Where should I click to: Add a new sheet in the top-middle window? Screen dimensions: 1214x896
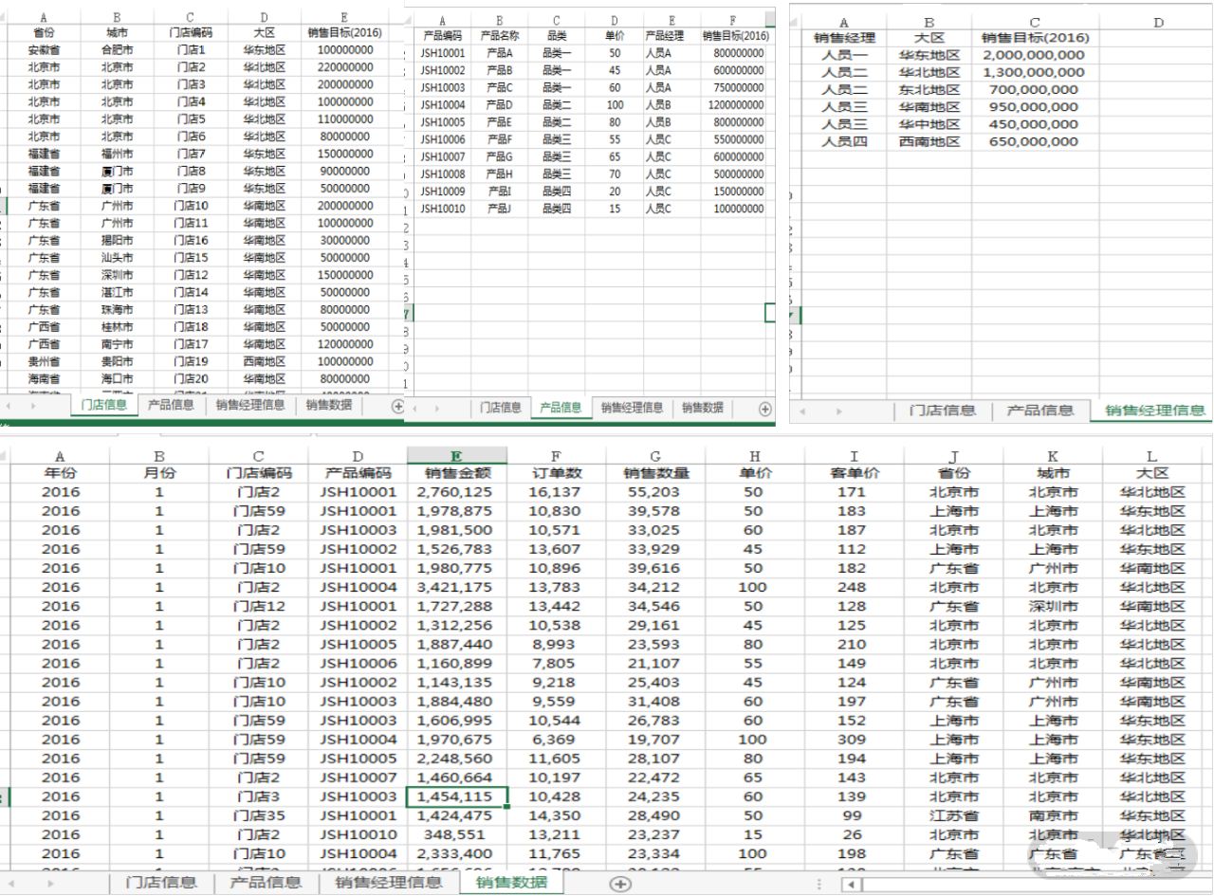[764, 409]
